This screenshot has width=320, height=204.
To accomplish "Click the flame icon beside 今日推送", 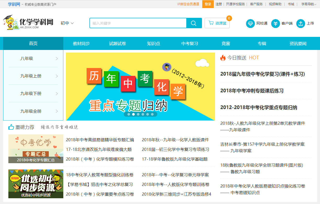I will point(223,58).
